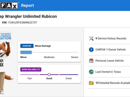The image size is (130, 97).
Task: Click the Severe damage scale label
Action: (x=75, y=57)
